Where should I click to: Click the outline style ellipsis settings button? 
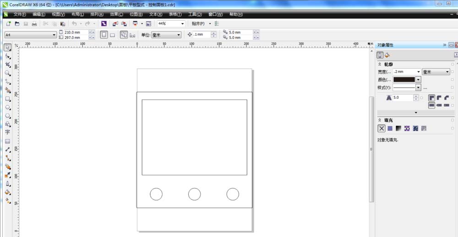[x=425, y=87]
